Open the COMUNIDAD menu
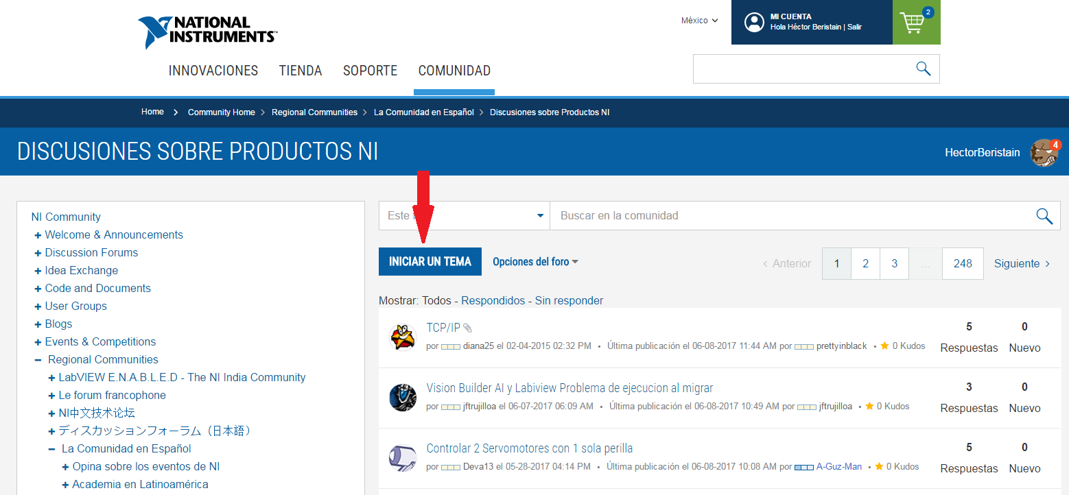This screenshot has width=1069, height=495. click(x=454, y=71)
